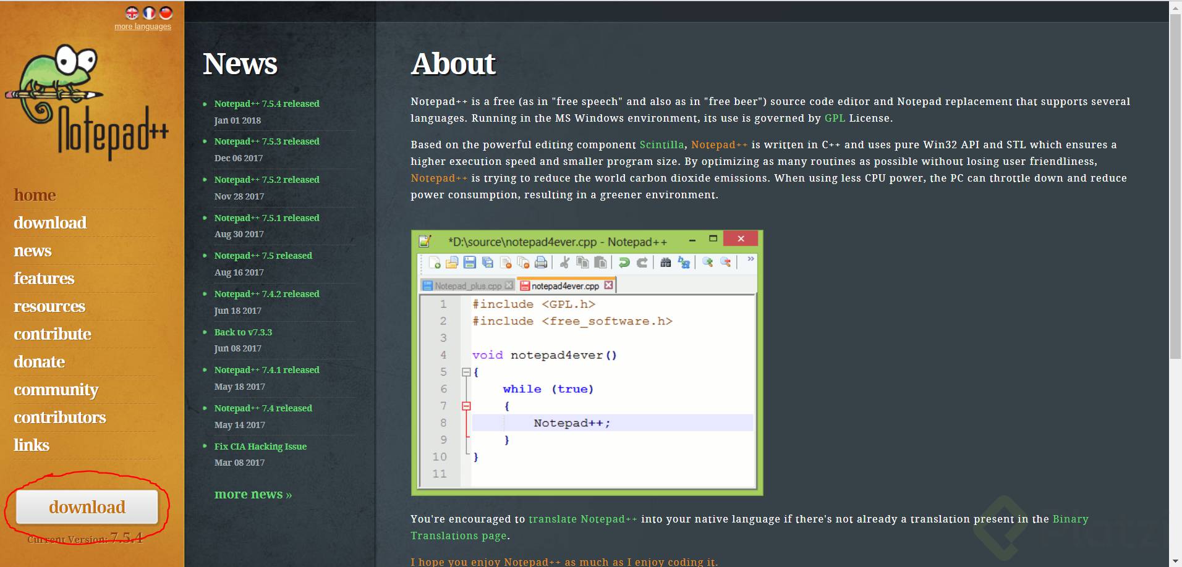This screenshot has width=1182, height=567.
Task: Open Back to v7.3.3 news
Action: coord(243,332)
